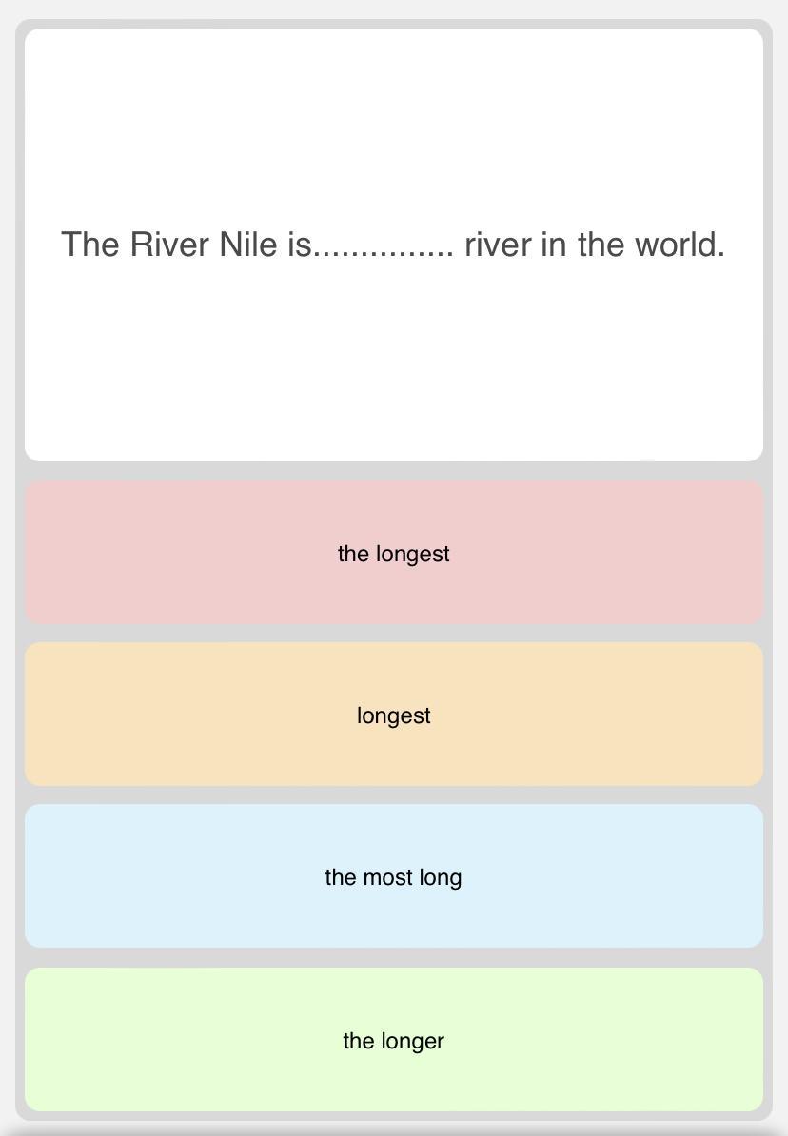
Task: Tap the option without an article: "longest"
Action: coord(393,715)
